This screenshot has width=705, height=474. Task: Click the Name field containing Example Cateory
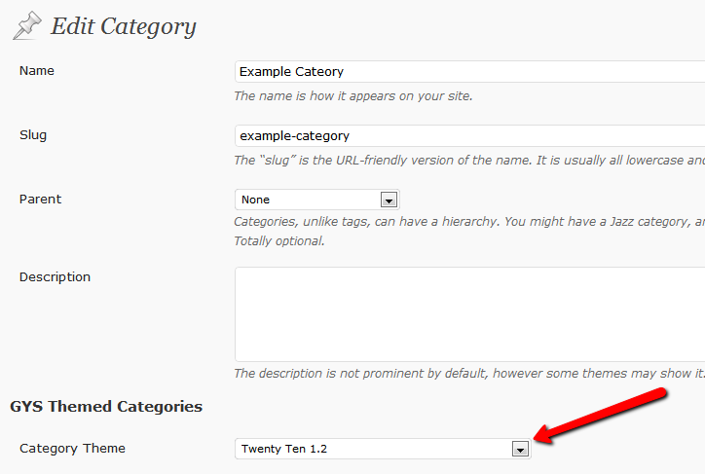[470, 72]
